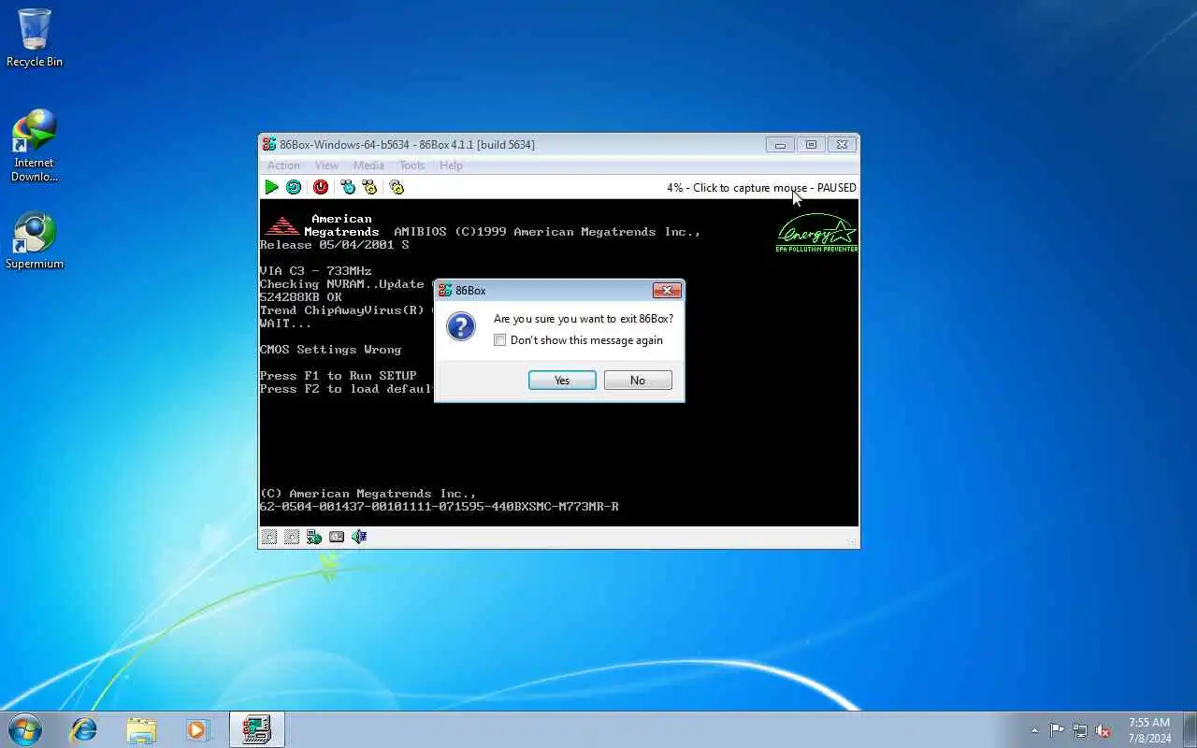This screenshot has width=1197, height=748.
Task: Click "Are you sure you want to exit 86Box?" text
Action: 584,319
